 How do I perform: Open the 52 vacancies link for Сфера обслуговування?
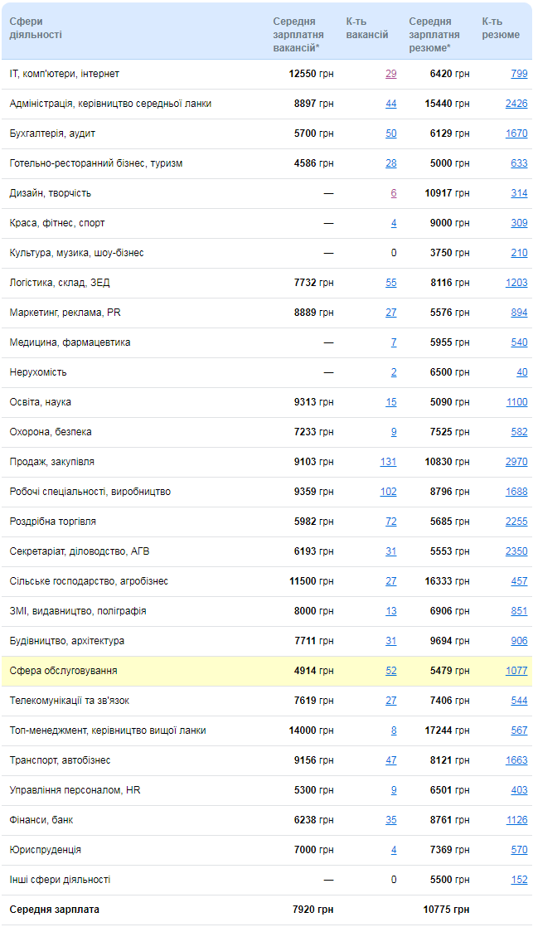[391, 671]
